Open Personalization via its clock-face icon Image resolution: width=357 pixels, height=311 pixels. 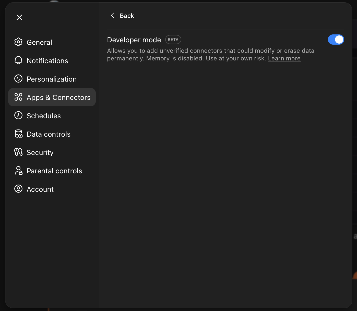coord(18,79)
